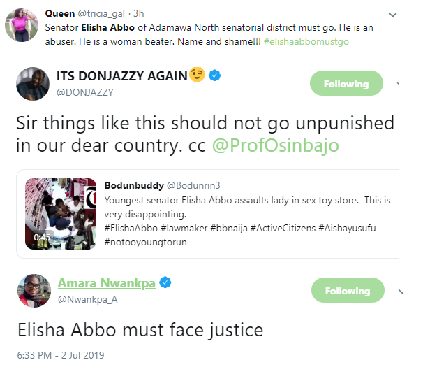Expand DONJAZZY tweet options chevron
Screen dimensions: 423x367
point(398,84)
